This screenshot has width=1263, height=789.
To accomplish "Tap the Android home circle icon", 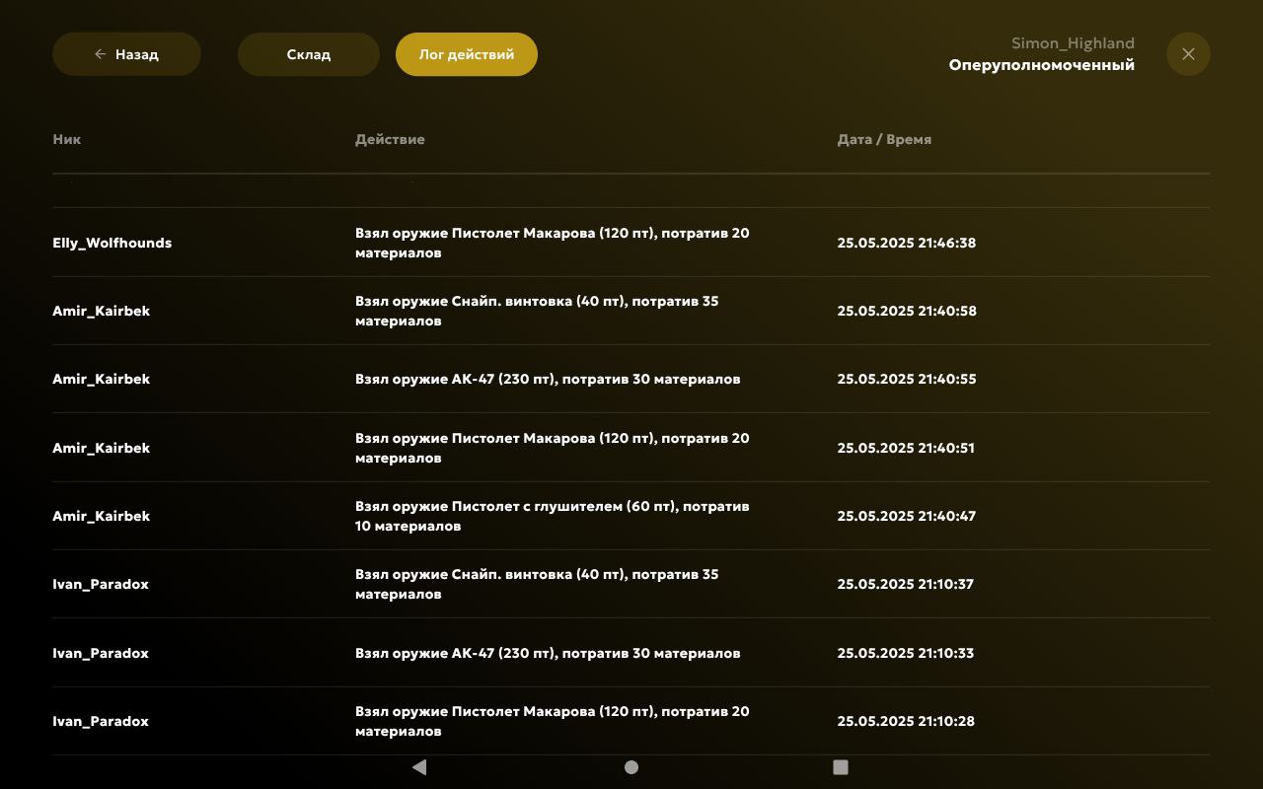I will point(631,767).
